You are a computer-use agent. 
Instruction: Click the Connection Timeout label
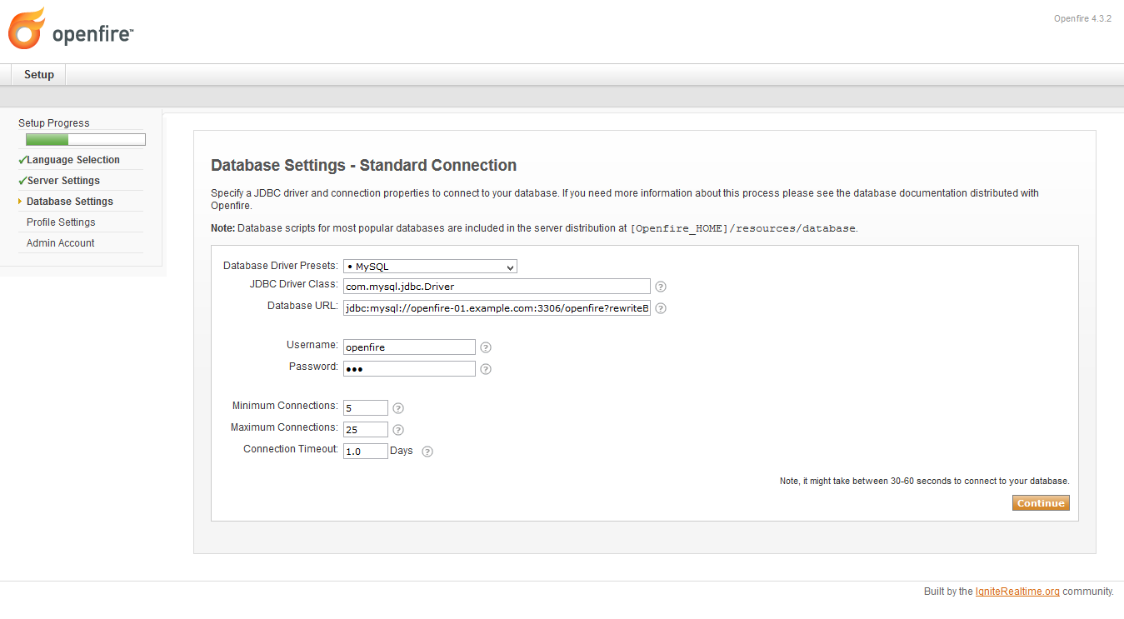(291, 449)
